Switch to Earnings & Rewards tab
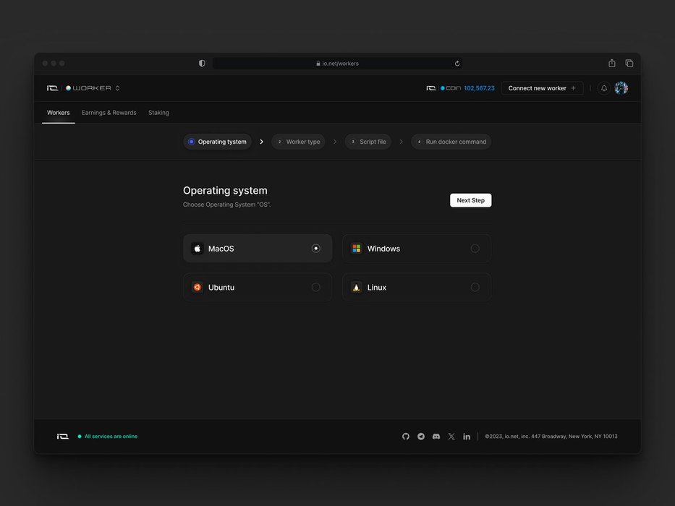675x506 pixels. (109, 113)
